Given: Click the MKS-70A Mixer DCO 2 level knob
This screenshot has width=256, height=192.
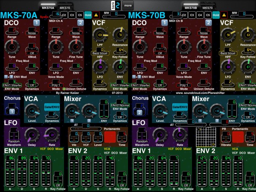Looking at the screenshot, I should 89,111.
